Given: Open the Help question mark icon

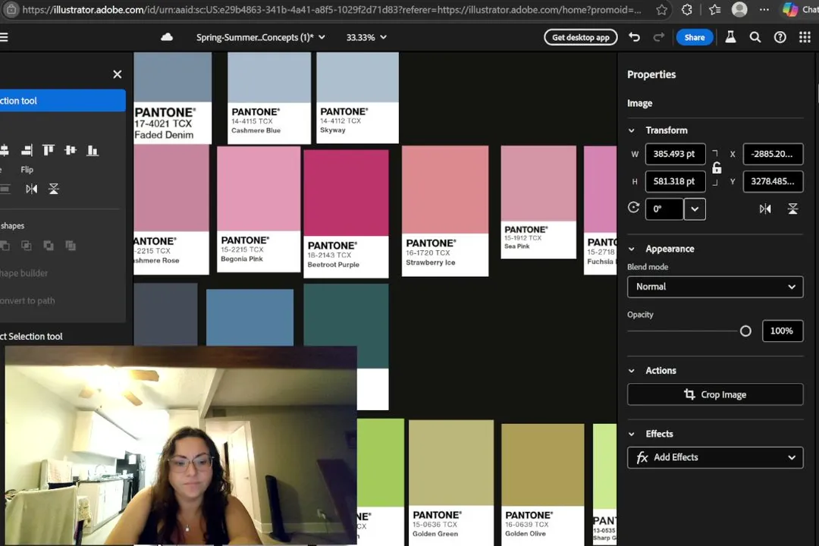Looking at the screenshot, I should 780,37.
